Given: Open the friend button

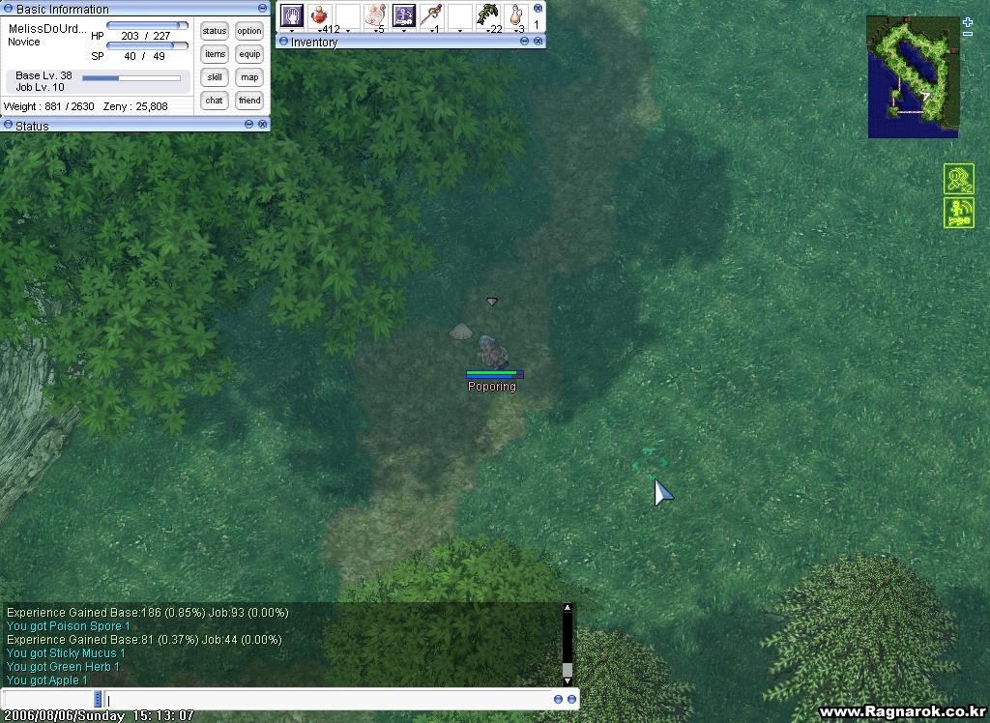Looking at the screenshot, I should tap(249, 101).
